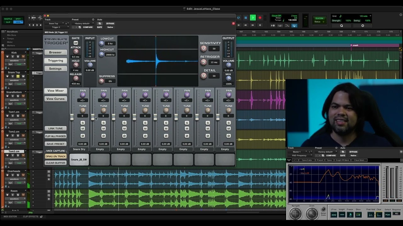Solo the Snare Dry slot in Trigger mixer
The height and width of the screenshot is (226, 403).
[x=82, y=123]
